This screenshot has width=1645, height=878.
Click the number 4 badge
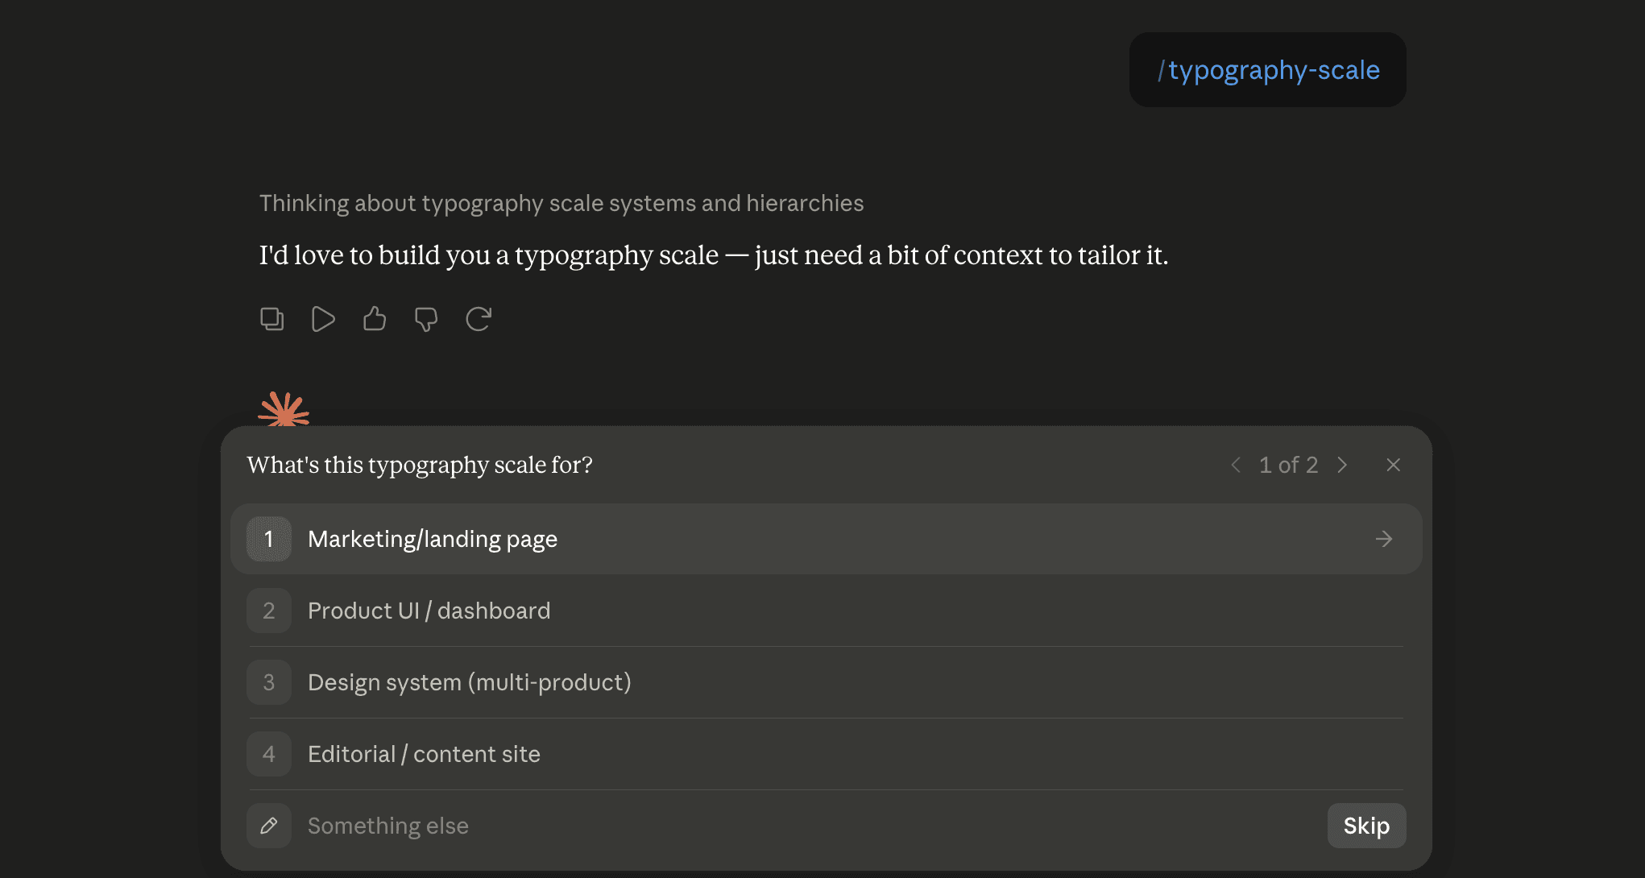[x=269, y=754]
